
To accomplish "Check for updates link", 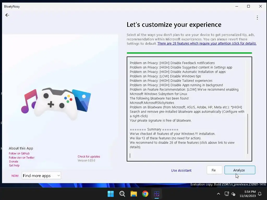I will 89,157.
